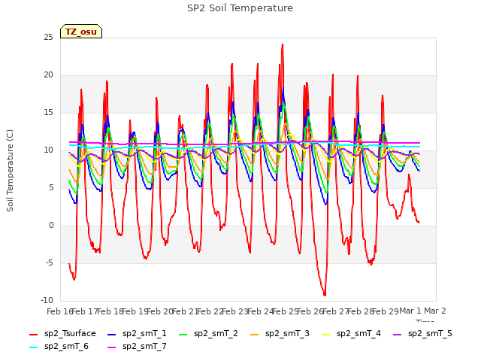
Task: Click the Mar 2 x-axis tick label
Action: coord(435,311)
